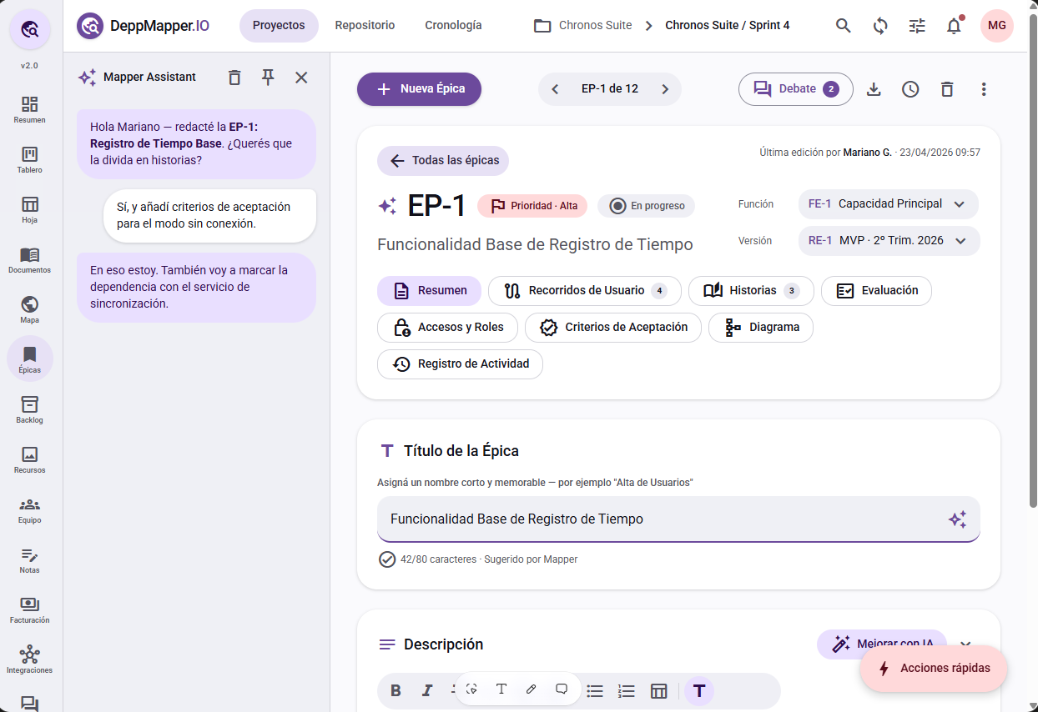
Task: Open the epic more options menu
Action: pyautogui.click(x=984, y=89)
